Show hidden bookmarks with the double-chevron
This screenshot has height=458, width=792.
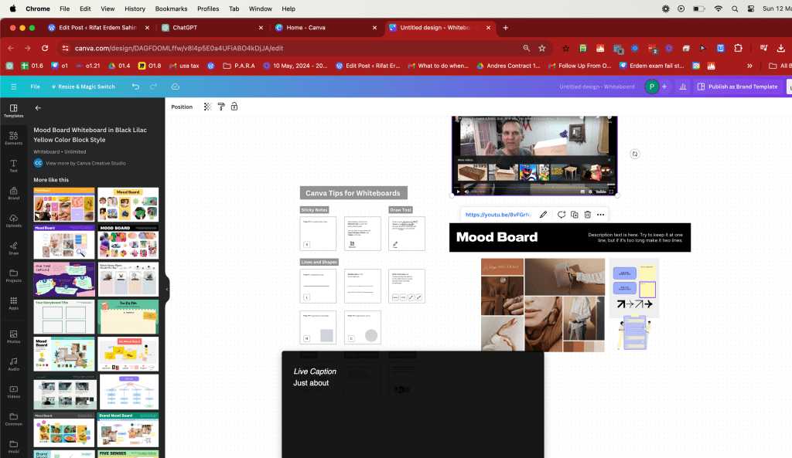749,66
